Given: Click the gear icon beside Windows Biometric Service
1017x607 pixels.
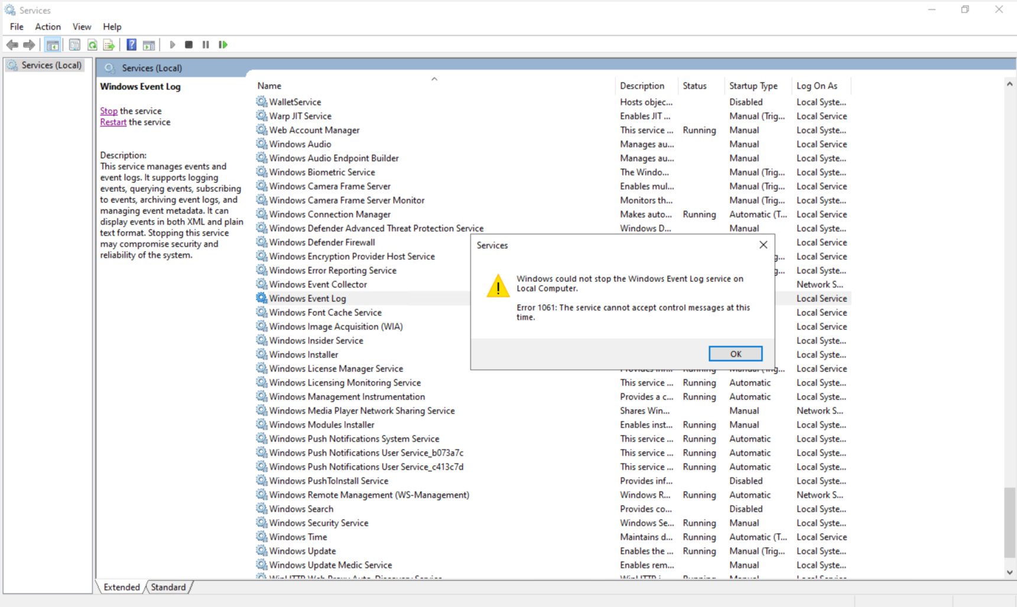Looking at the screenshot, I should 261,172.
